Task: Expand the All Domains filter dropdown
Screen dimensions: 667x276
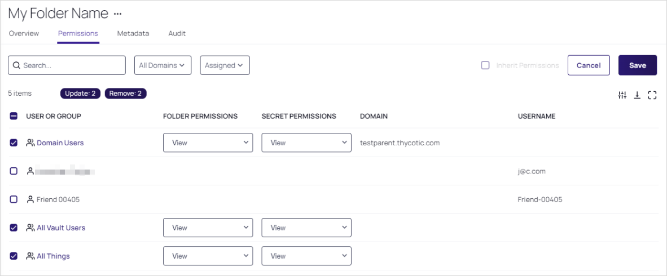Action: click(163, 65)
